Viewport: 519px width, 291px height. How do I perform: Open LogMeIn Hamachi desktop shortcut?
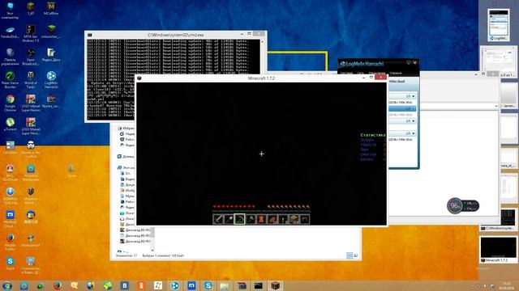51,80
